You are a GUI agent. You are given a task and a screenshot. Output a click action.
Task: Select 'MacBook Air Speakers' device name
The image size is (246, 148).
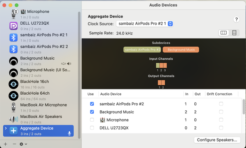point(41,116)
